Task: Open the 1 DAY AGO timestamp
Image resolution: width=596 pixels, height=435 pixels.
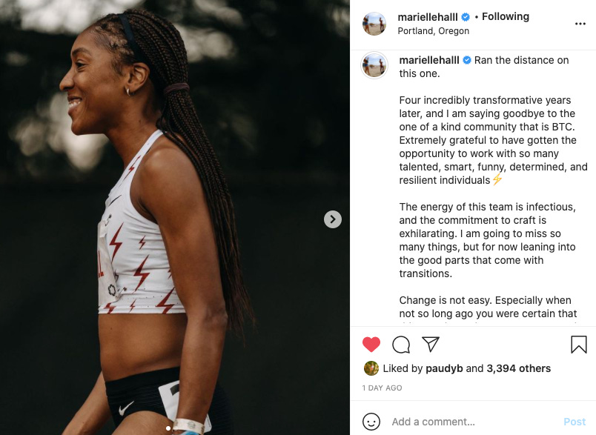Action: (x=382, y=388)
